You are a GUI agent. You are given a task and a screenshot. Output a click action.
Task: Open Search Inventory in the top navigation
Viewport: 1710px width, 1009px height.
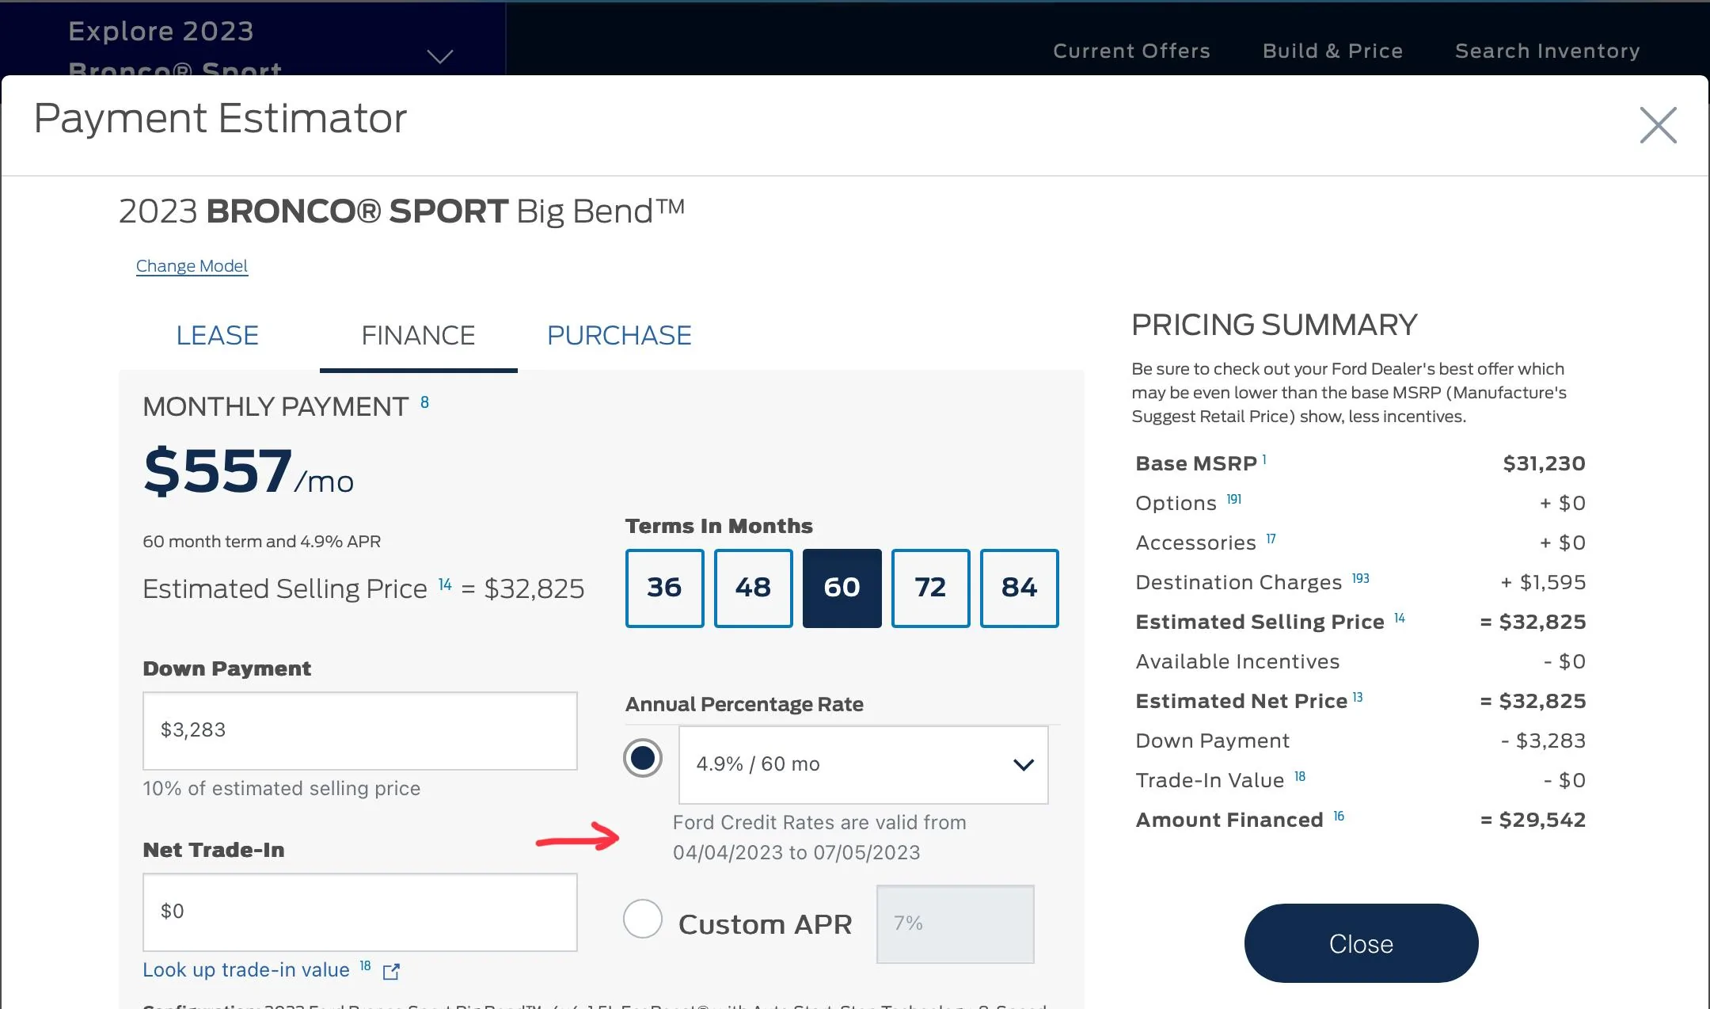(x=1547, y=51)
